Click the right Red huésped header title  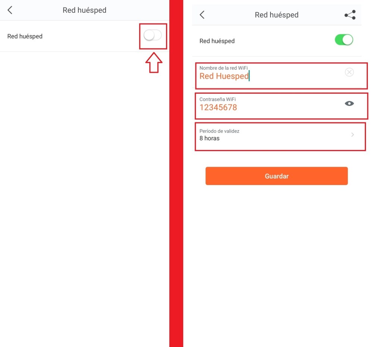(276, 15)
